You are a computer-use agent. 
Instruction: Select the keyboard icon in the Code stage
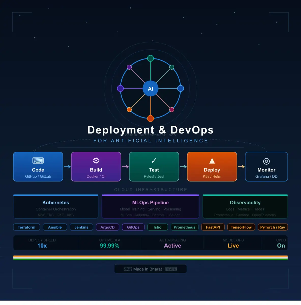38,160
